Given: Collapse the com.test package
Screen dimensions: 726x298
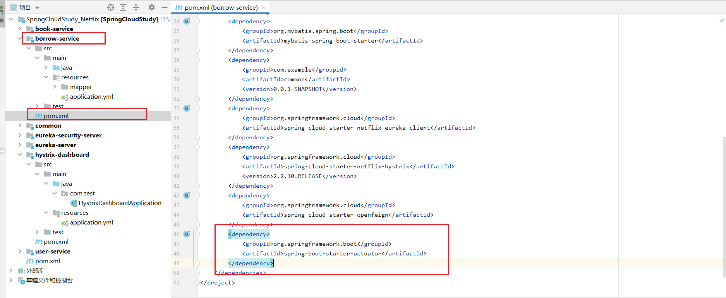Looking at the screenshot, I should [55, 193].
